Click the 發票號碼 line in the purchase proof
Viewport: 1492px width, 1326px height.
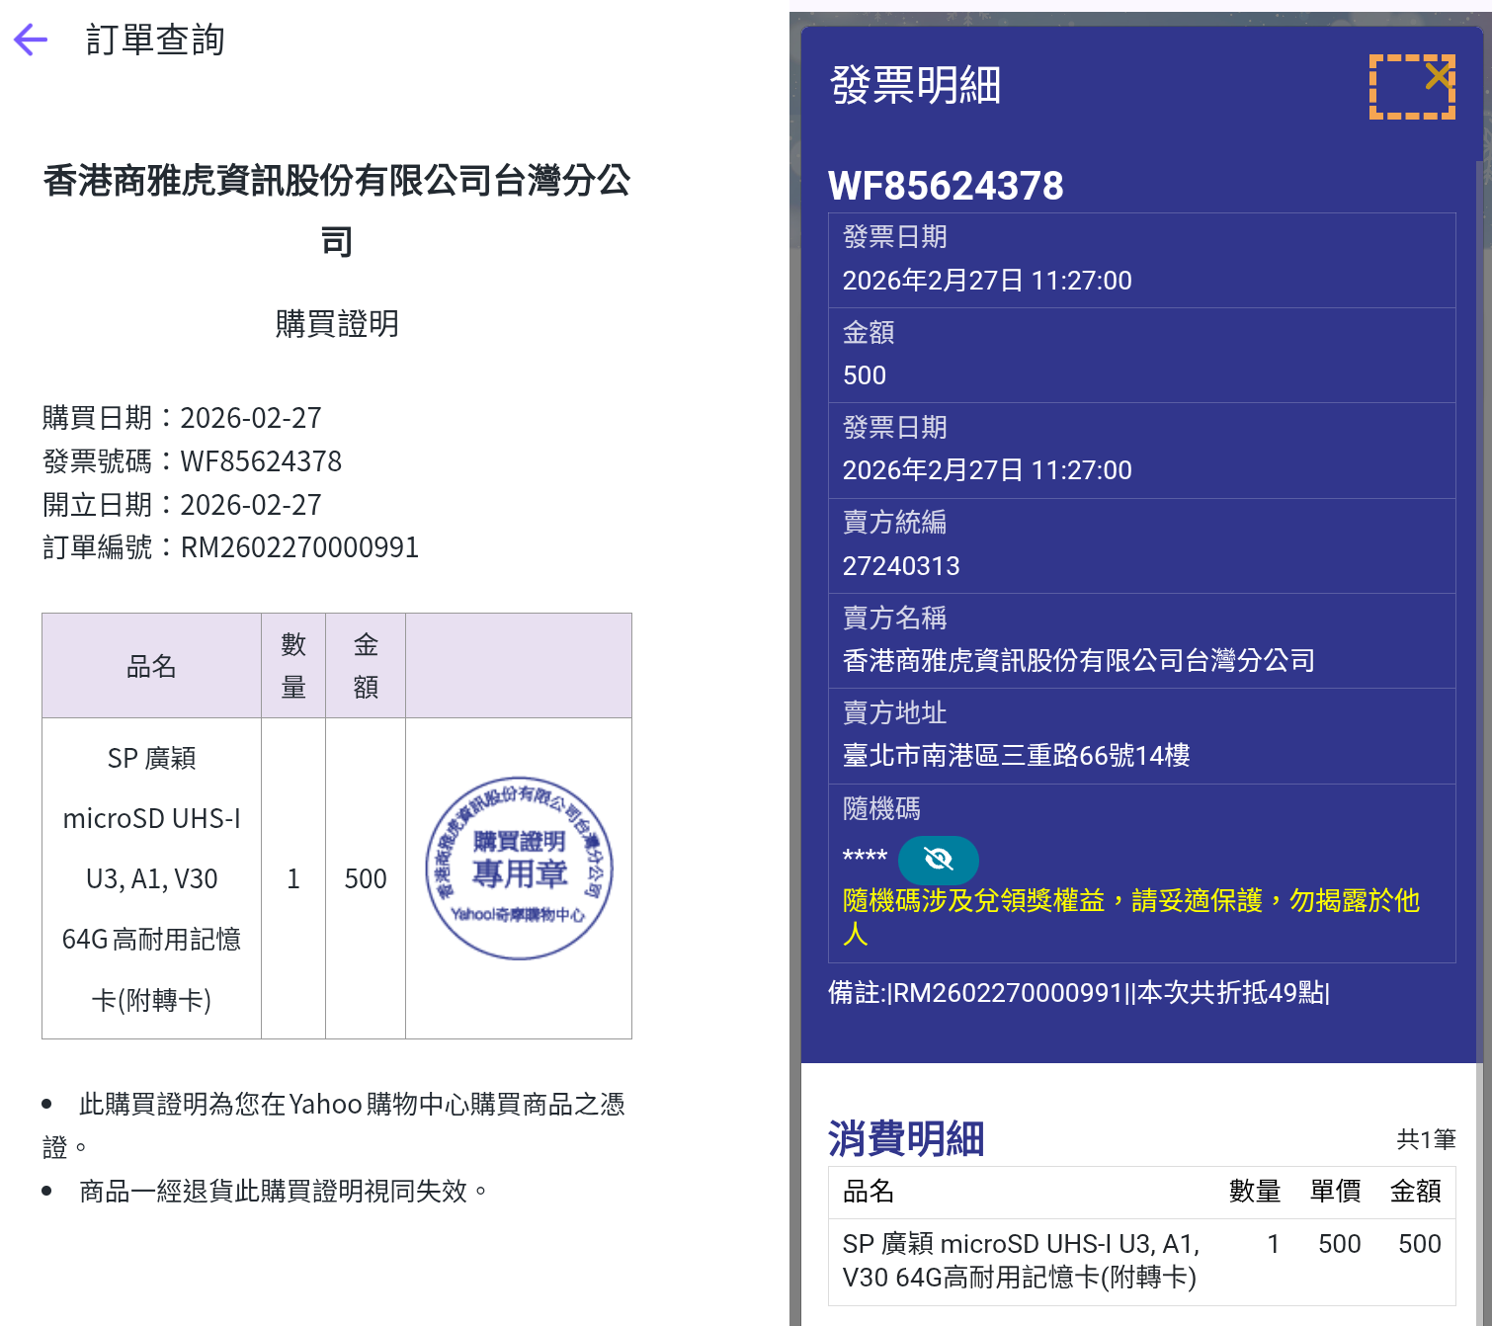click(192, 461)
